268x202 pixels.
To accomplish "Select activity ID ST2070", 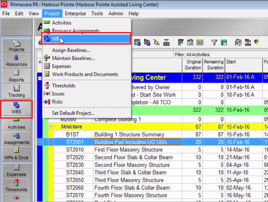I will click(75, 195).
